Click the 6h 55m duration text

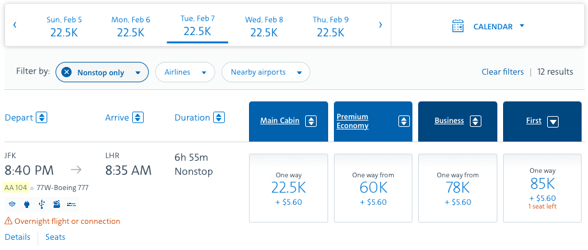(192, 157)
